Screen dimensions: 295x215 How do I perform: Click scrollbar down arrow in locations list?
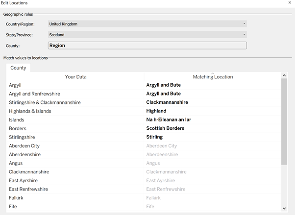[284, 208]
